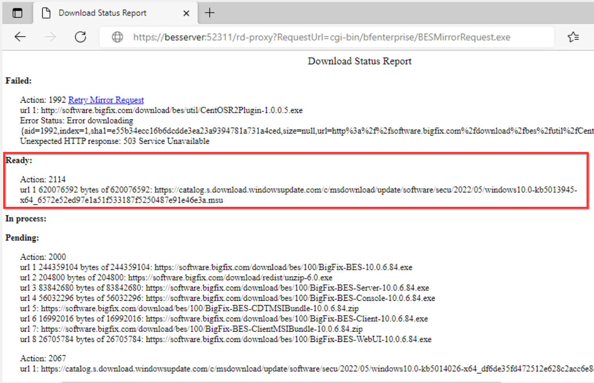Click the horizontal scrollbar at page bottom
The height and width of the screenshot is (383, 594).
pyautogui.click(x=281, y=381)
